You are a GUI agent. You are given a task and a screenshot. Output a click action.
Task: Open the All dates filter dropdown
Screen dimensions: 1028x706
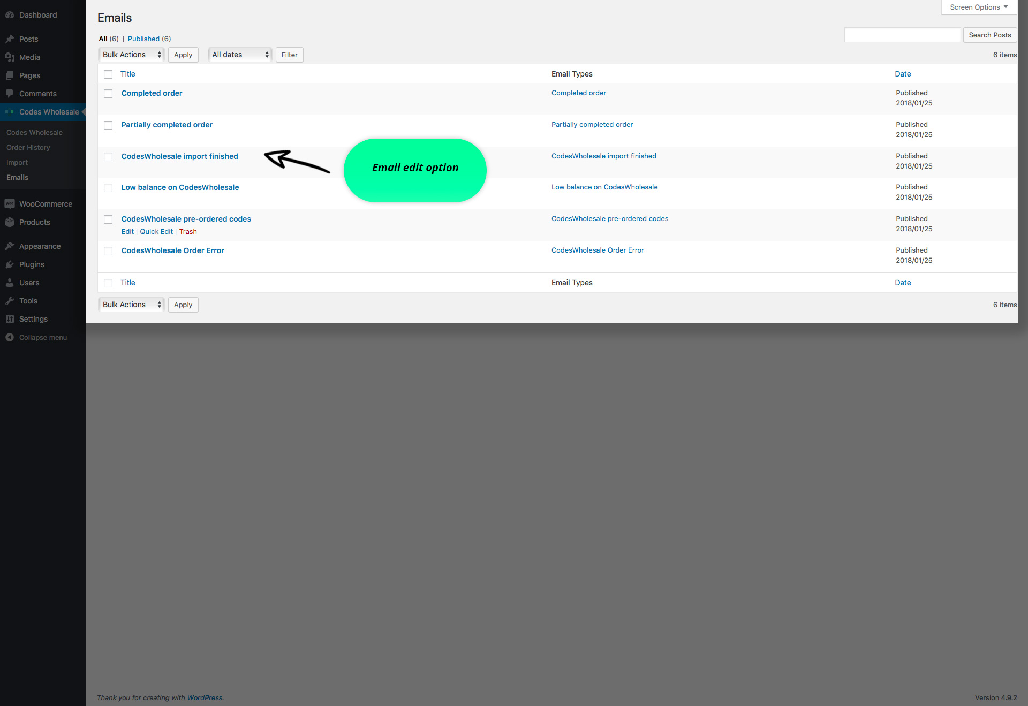click(240, 55)
